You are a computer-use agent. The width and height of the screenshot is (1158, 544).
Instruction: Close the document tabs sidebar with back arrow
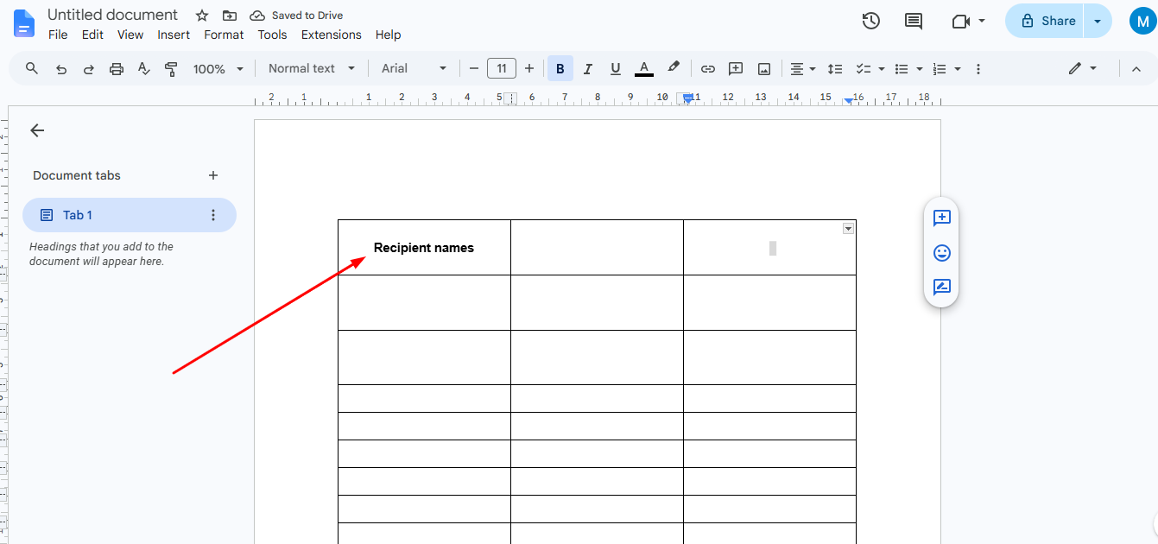(x=37, y=130)
